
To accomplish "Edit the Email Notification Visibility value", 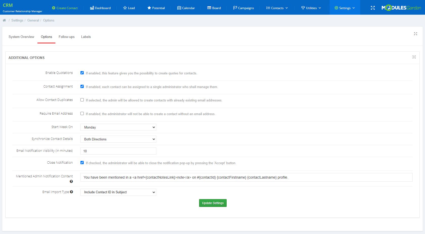I will (118, 151).
